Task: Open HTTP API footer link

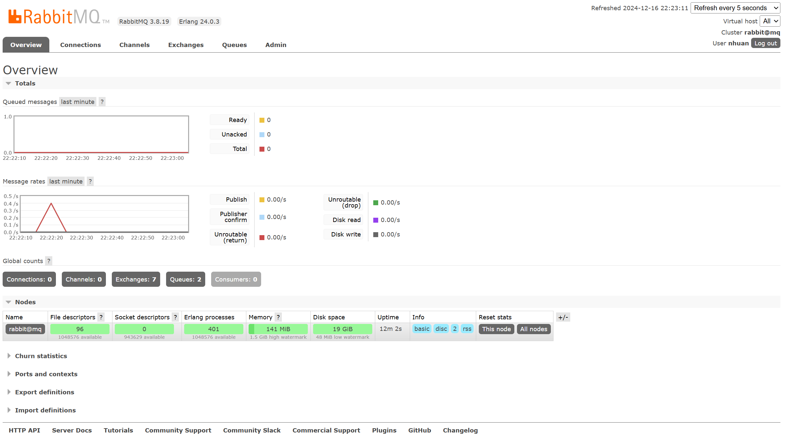Action: pyautogui.click(x=24, y=431)
